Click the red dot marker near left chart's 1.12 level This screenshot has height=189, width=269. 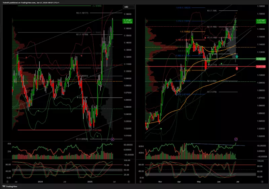(x=27, y=57)
